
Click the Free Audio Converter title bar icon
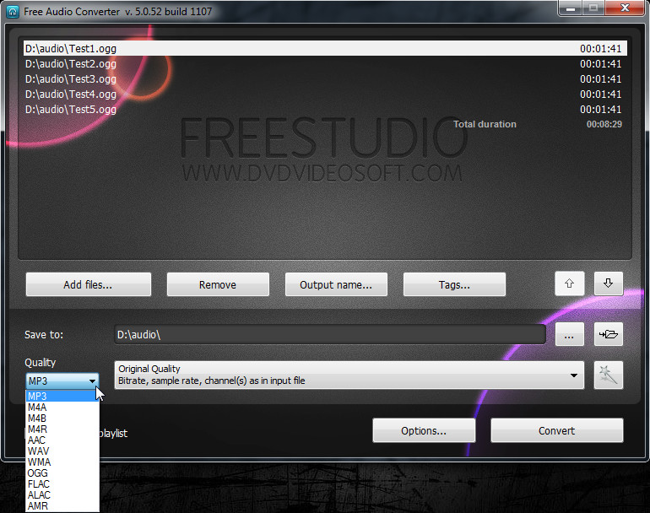[13, 11]
